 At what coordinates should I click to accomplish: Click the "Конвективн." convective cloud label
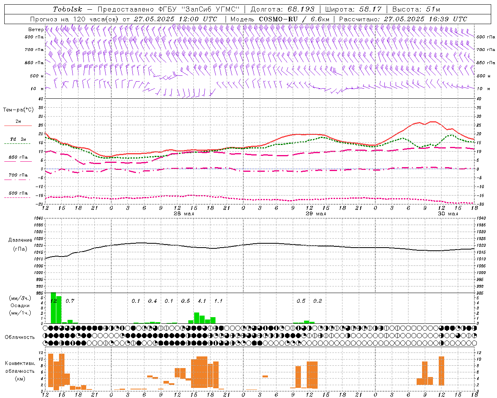[20, 363]
